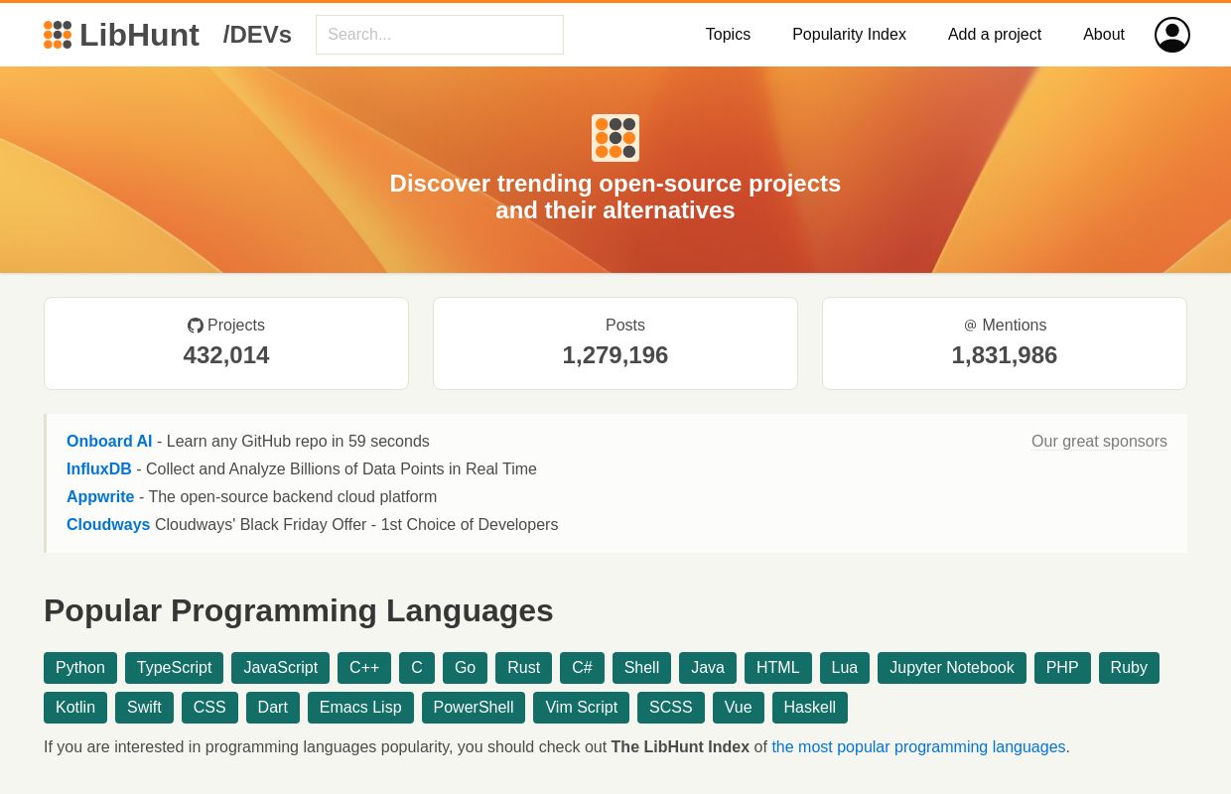Open the /DEVs section link
The width and height of the screenshot is (1231, 794).
(257, 35)
